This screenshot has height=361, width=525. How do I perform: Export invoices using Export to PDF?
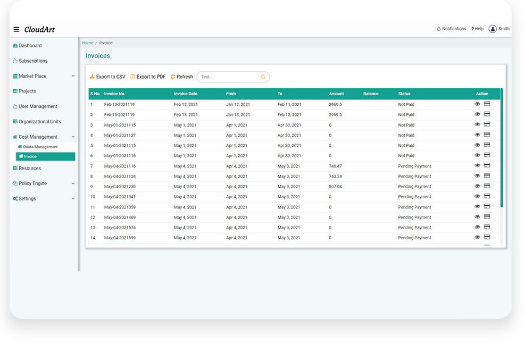(148, 77)
